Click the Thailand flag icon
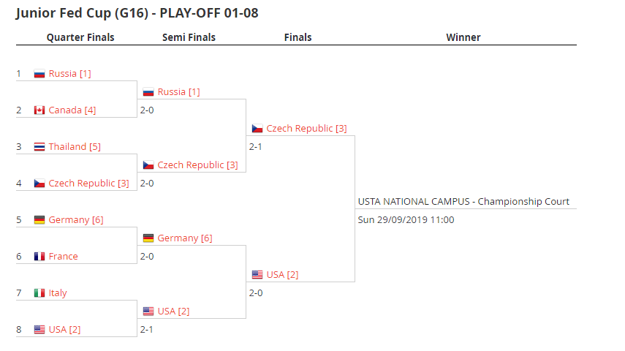 pyautogui.click(x=39, y=147)
